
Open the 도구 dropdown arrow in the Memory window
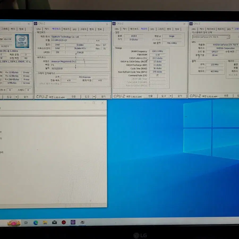point(171,96)
